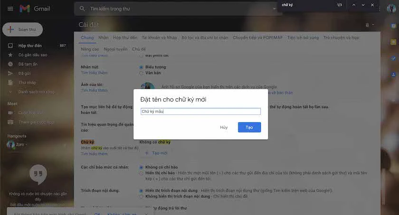Select Hiển thị chỉ báo radio
399x215 pixels.
(x=141, y=173)
